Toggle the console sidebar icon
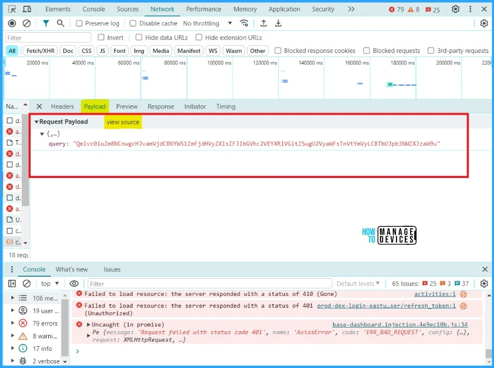 tap(12, 284)
